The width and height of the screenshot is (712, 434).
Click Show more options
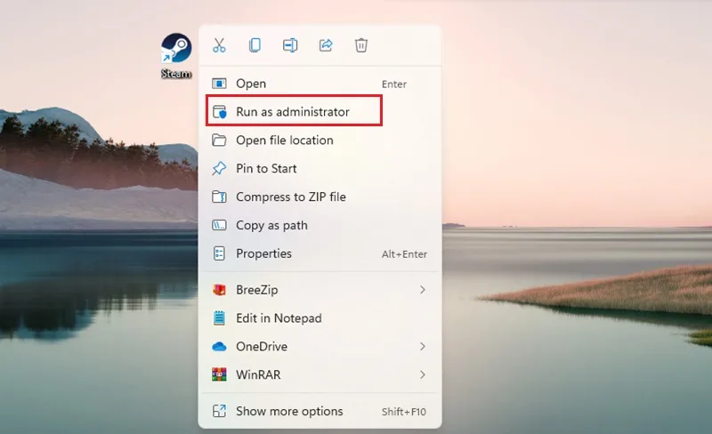point(320,411)
